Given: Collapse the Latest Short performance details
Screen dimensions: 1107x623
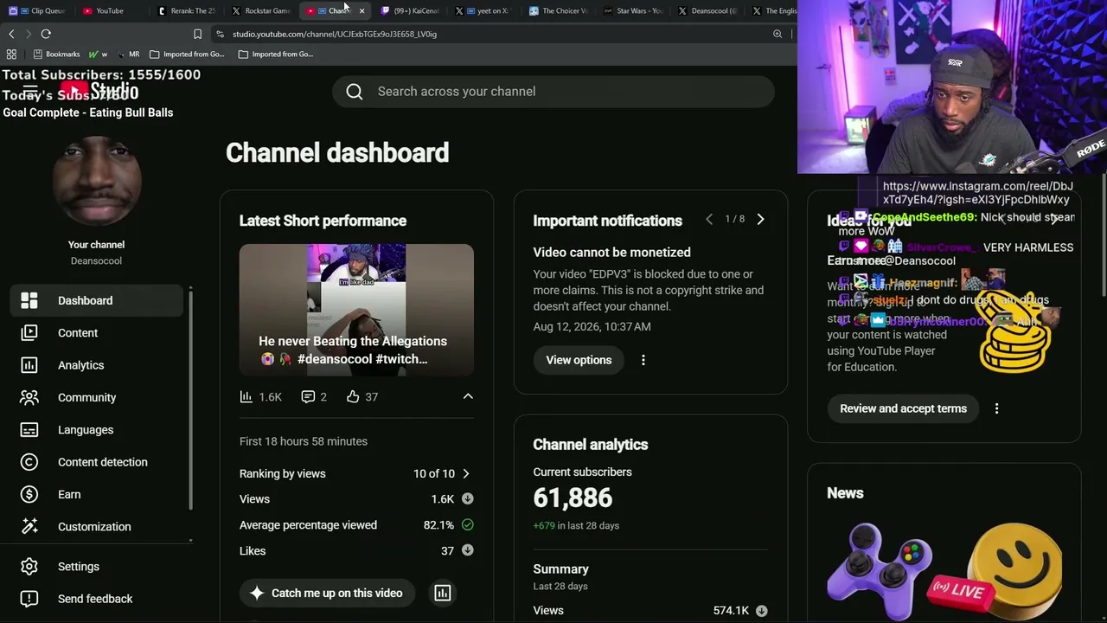Looking at the screenshot, I should point(468,396).
